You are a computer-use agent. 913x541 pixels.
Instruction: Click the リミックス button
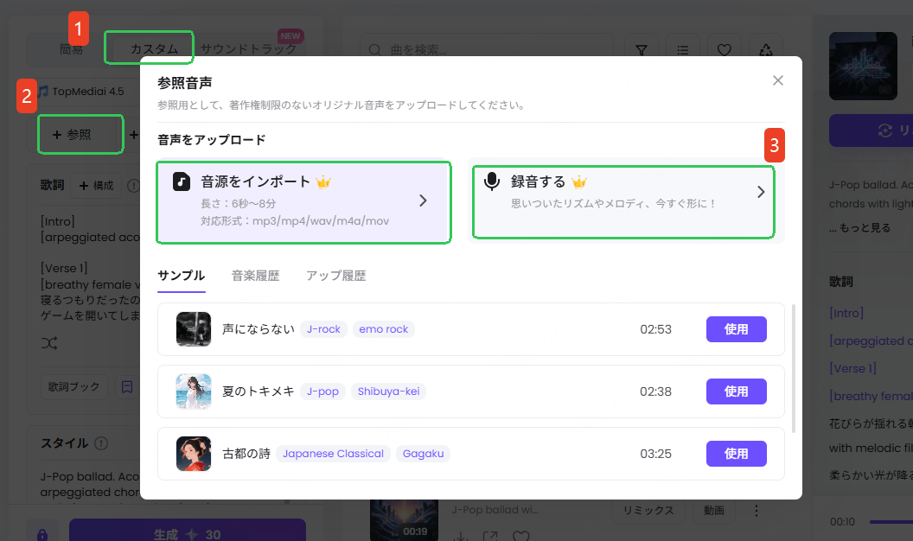pyautogui.click(x=648, y=510)
